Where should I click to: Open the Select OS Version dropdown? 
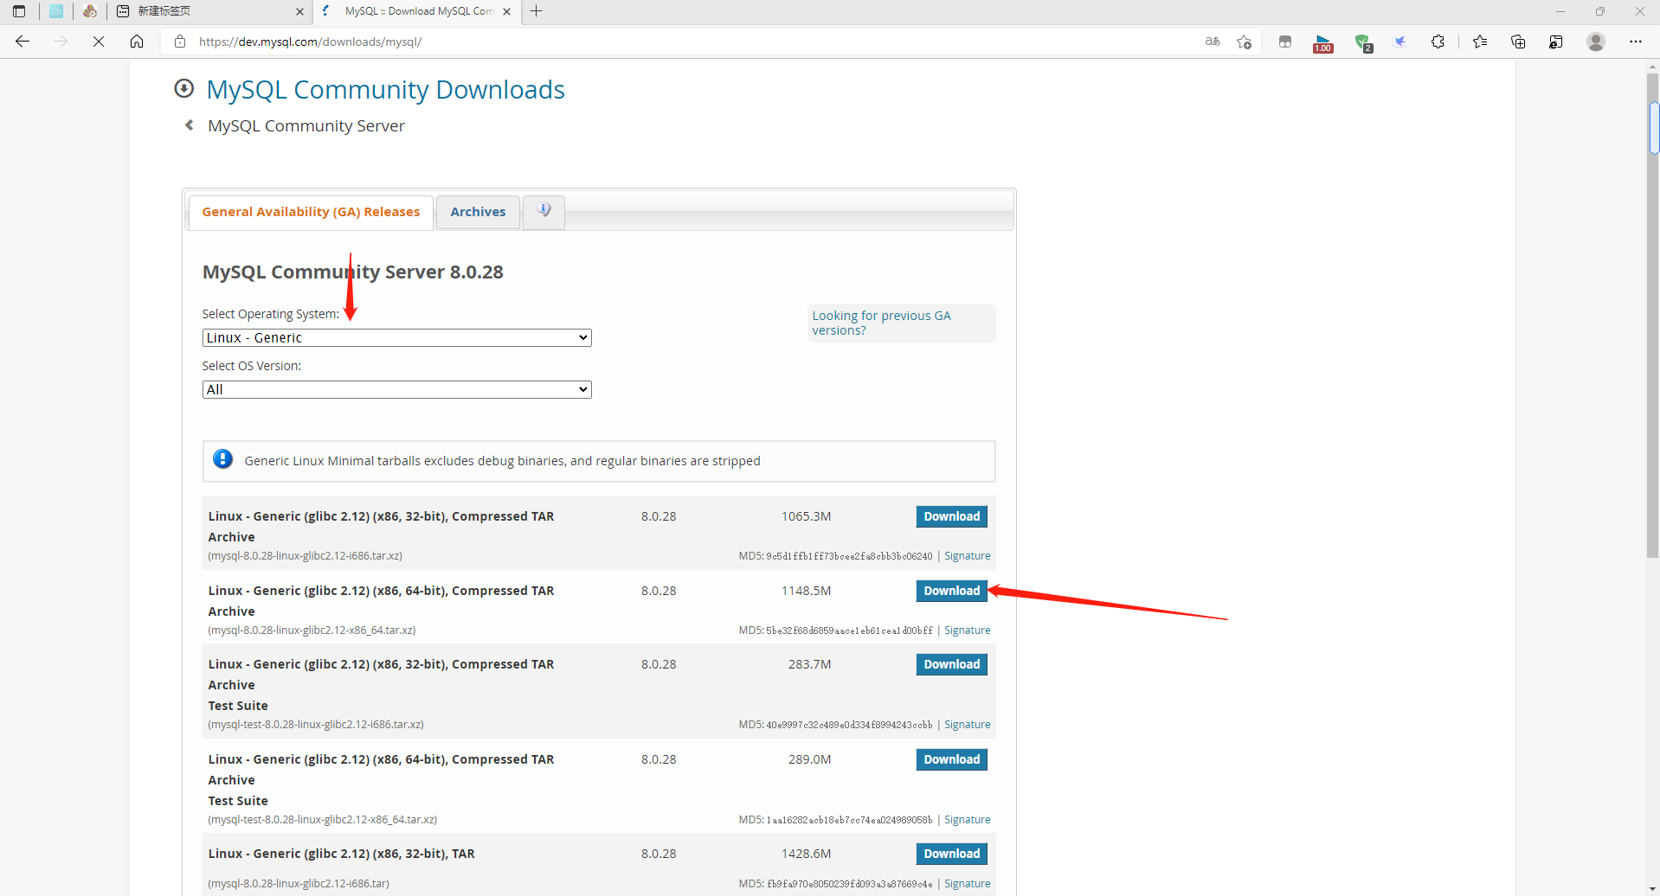[396, 389]
